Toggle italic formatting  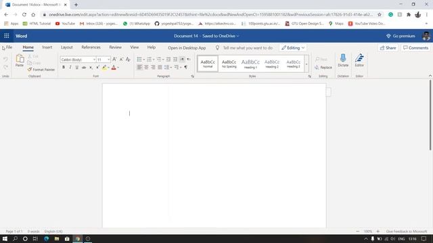point(70,67)
